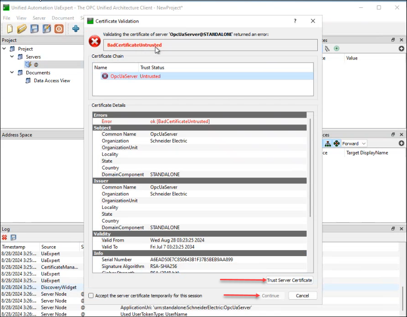Click the lightning server icon beside @ in Project tree
The width and height of the screenshot is (407, 317).
tap(28, 64)
